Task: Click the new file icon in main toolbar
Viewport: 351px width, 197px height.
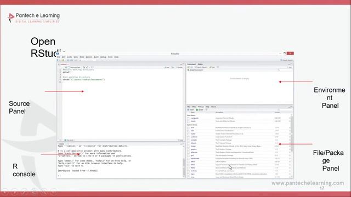Action: coord(58,60)
